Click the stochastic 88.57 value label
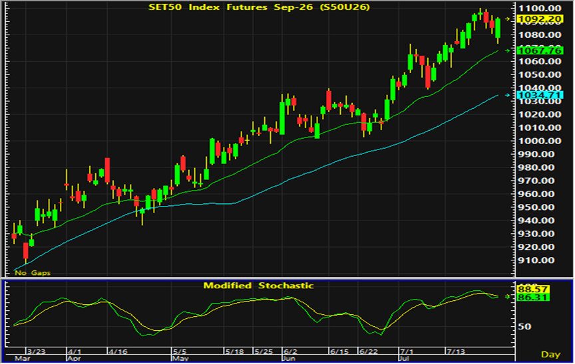Viewport: 575px width, 364px height. pyautogui.click(x=532, y=290)
